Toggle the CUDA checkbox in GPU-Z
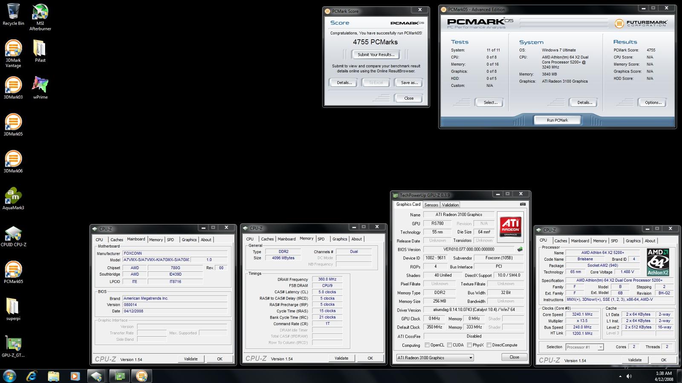This screenshot has width=682, height=383. [449, 345]
